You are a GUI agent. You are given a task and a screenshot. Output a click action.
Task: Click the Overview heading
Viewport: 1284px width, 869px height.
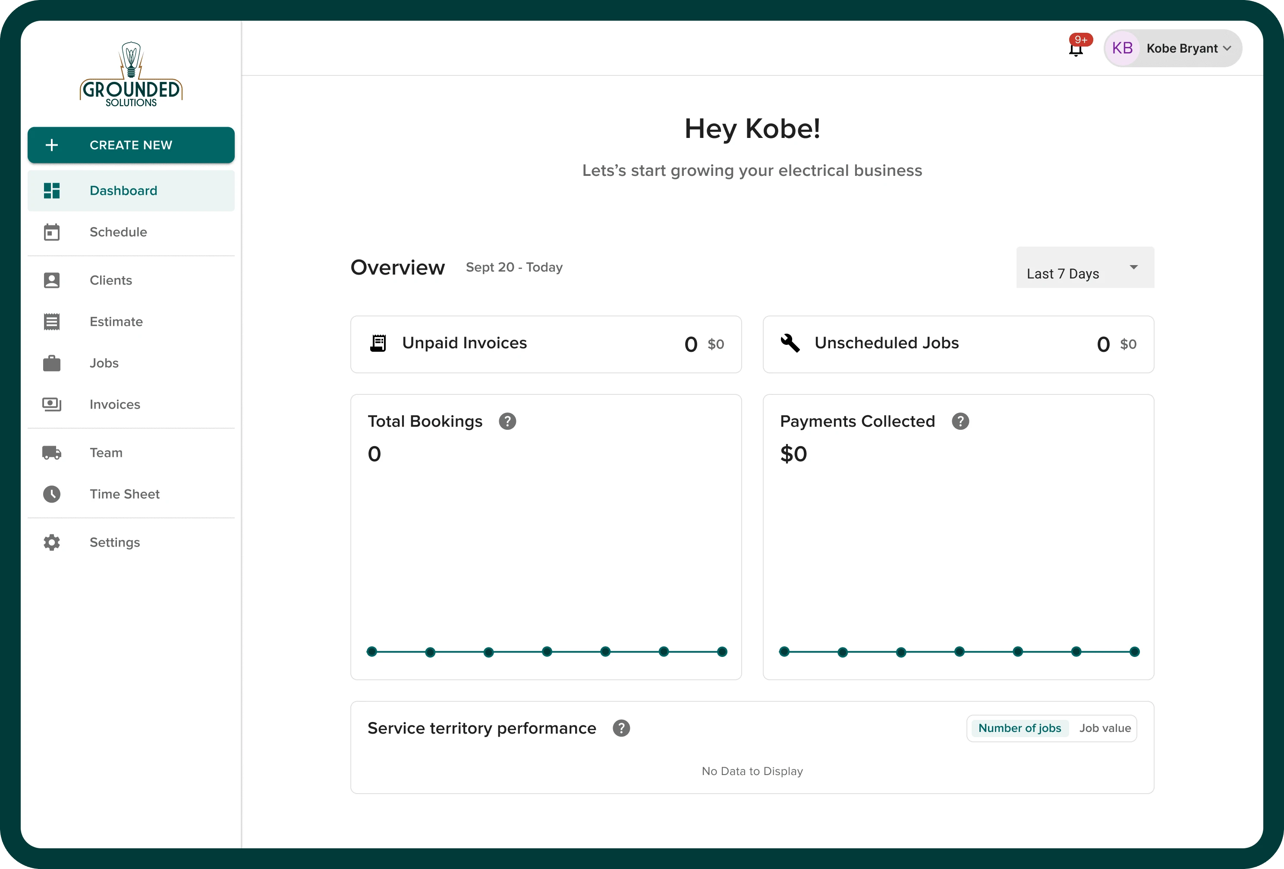pyautogui.click(x=397, y=267)
